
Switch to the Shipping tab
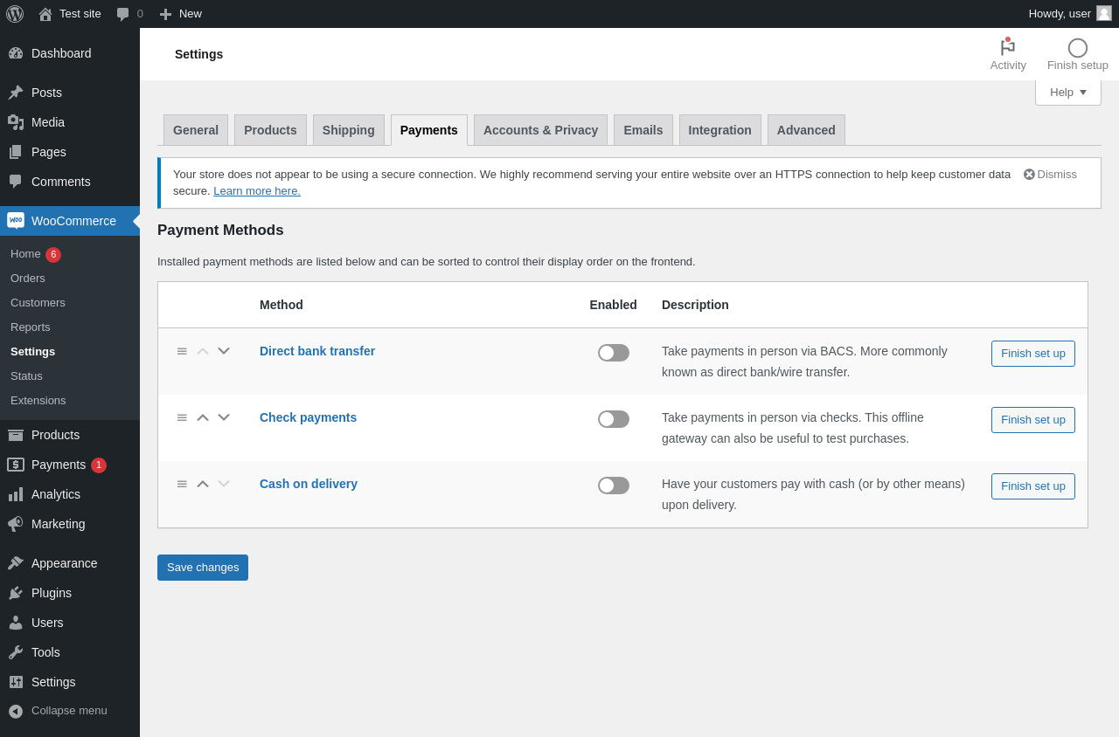(x=348, y=130)
